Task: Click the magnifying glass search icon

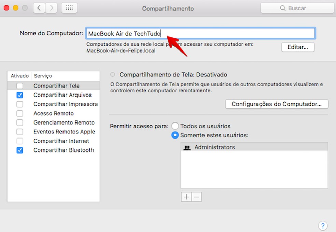Action: point(283,8)
